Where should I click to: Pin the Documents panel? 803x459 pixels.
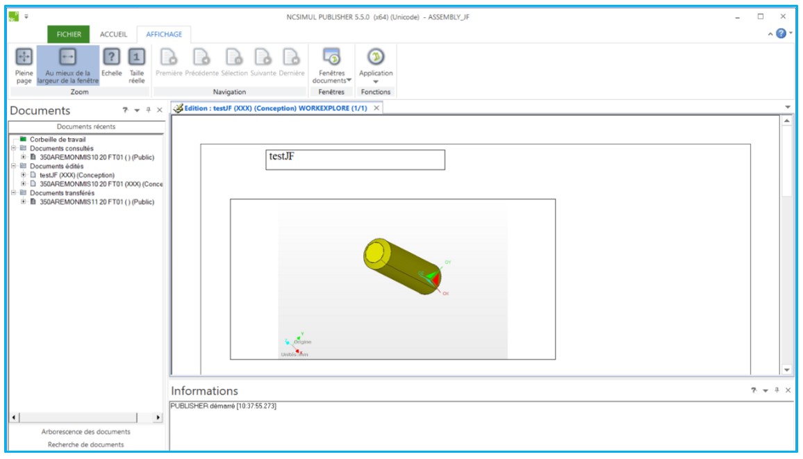point(149,110)
